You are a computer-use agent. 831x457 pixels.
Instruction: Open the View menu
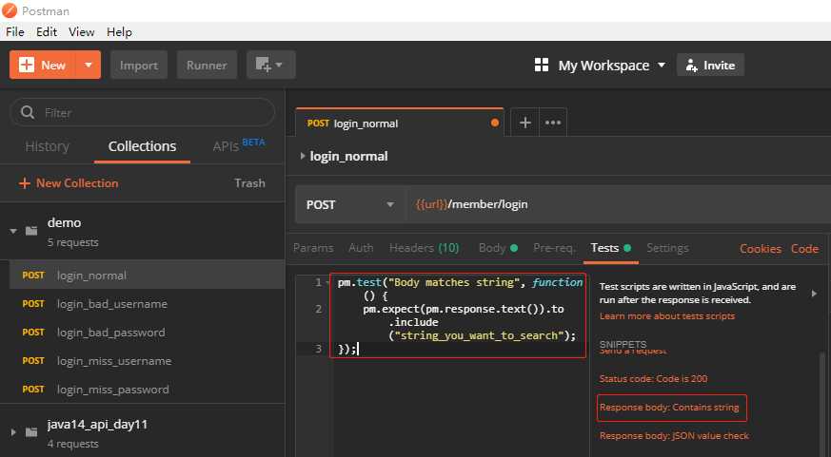(82, 31)
